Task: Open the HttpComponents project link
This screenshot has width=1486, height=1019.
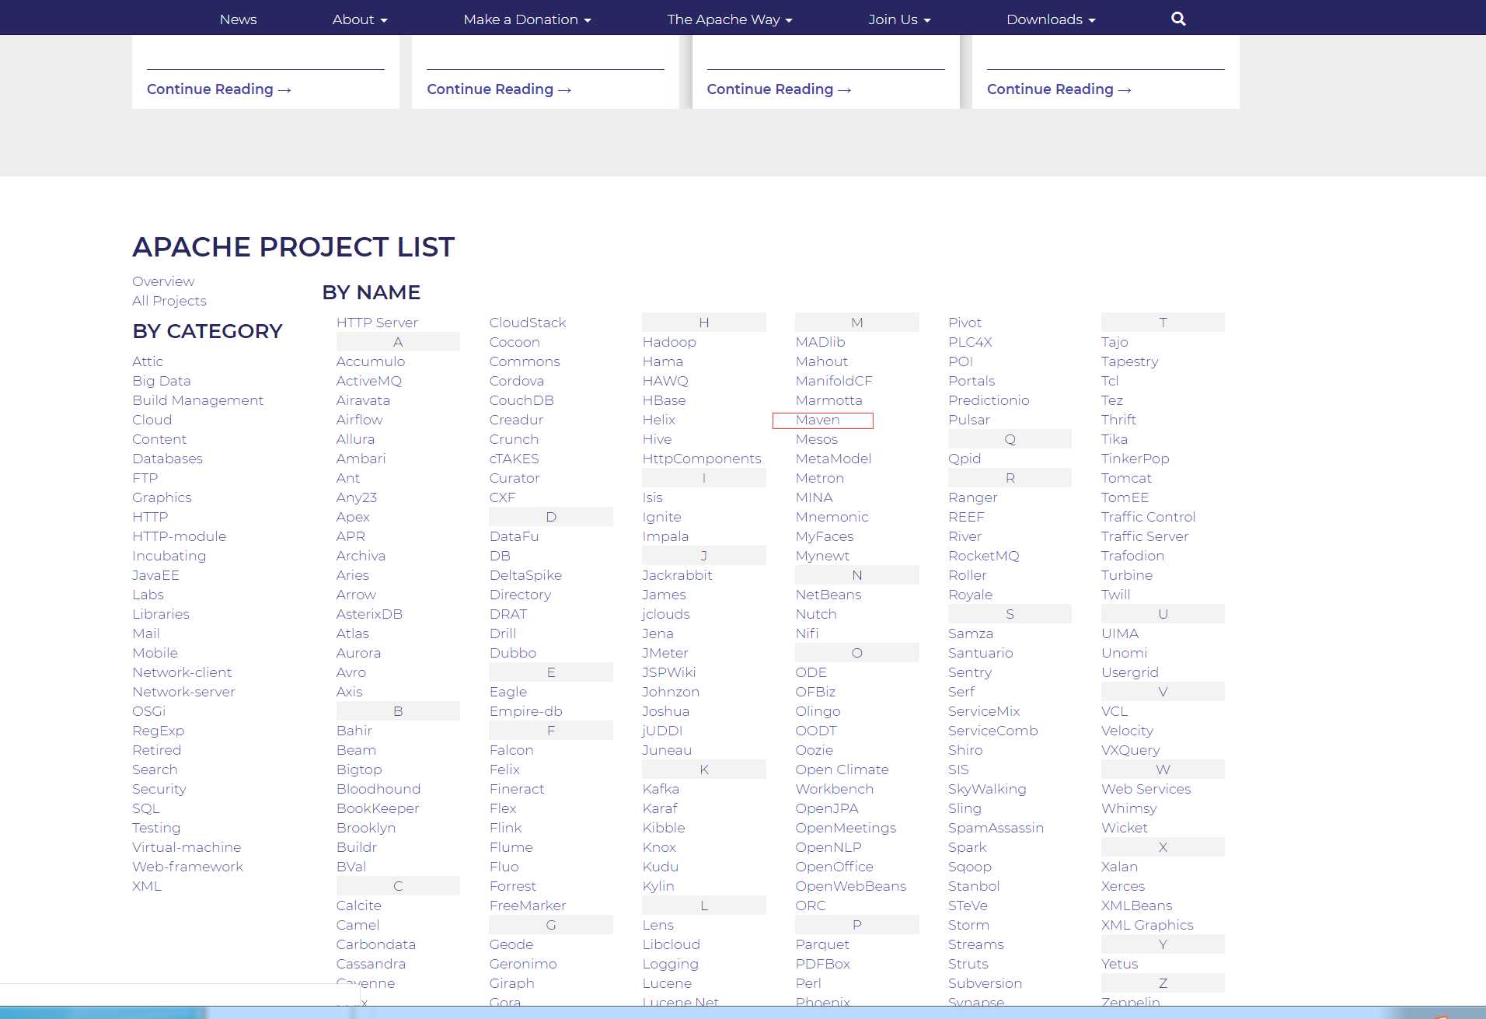Action: coord(702,459)
